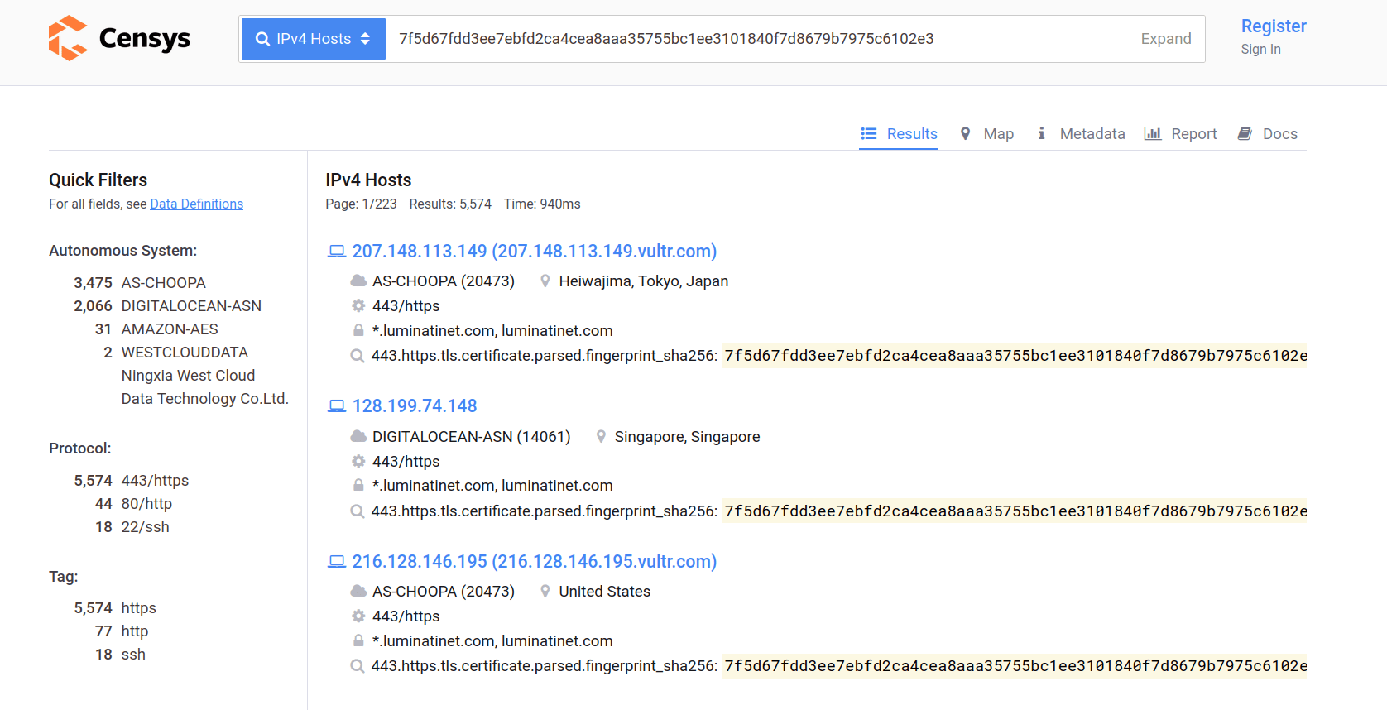Click the magnifier icon in 216.128.146.195 fingerprint row
This screenshot has height=710, width=1387.
tap(358, 667)
